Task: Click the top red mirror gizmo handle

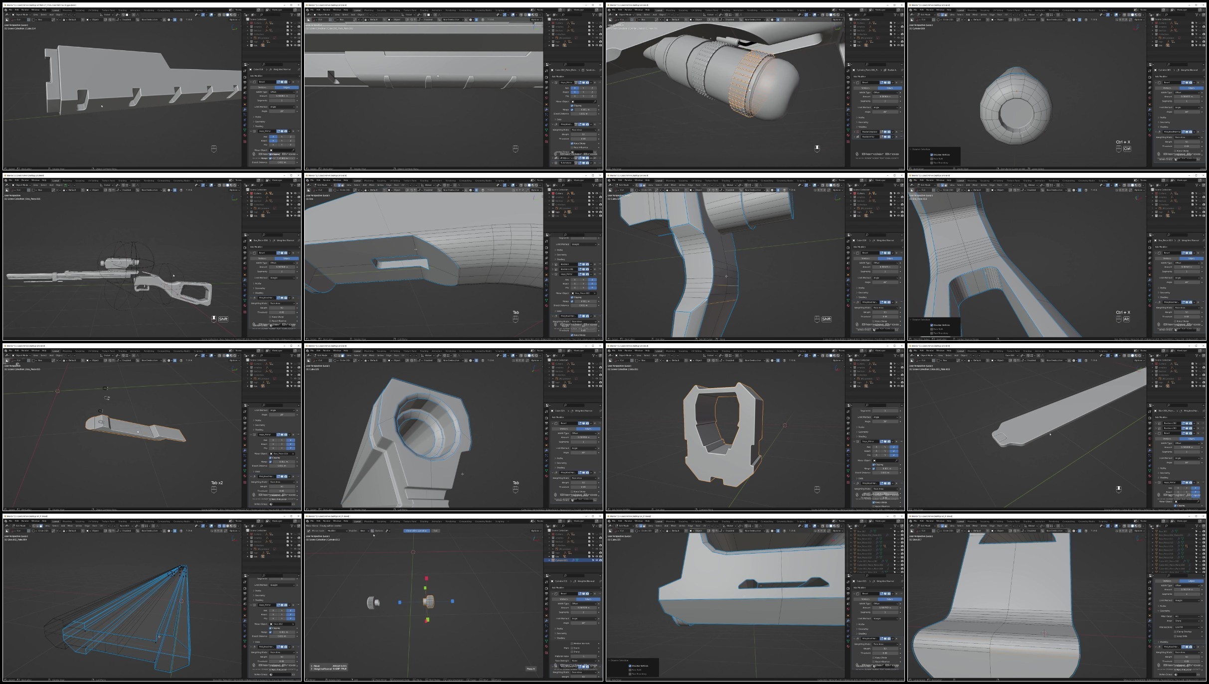Action: point(427,578)
